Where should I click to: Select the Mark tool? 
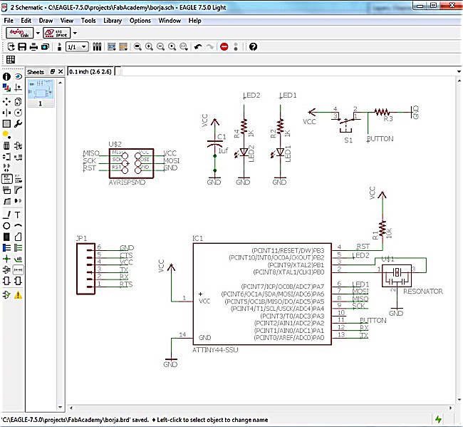(x=18, y=88)
